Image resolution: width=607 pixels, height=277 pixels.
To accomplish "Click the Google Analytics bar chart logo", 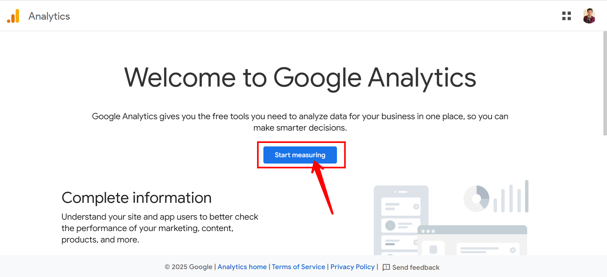I will coord(13,16).
